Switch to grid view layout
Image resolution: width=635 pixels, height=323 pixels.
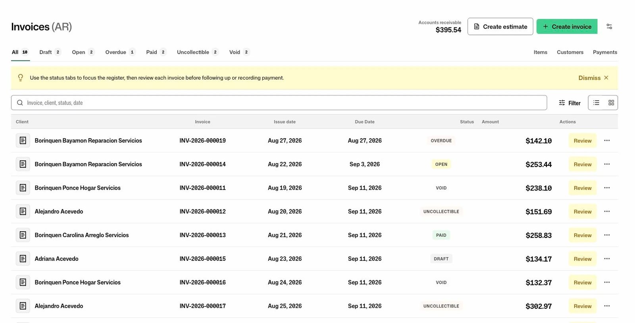pyautogui.click(x=611, y=103)
